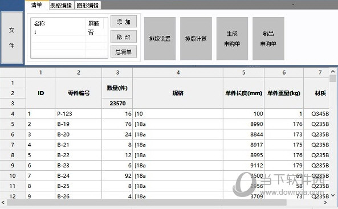Click the 规格 header cell
This screenshot has height=209, width=338.
178,93
